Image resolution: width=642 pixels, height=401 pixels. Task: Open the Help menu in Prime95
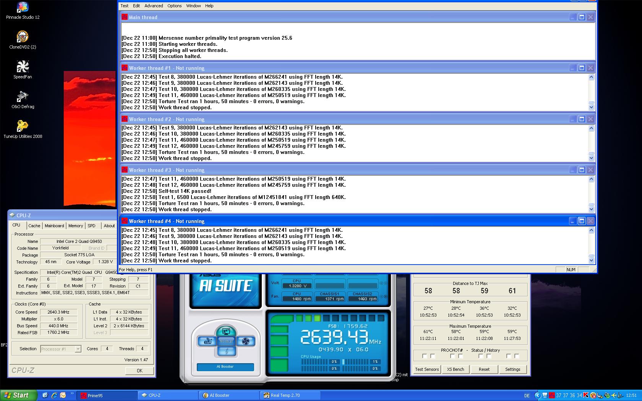[x=209, y=6]
